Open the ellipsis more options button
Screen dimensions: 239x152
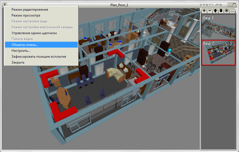coord(232,11)
